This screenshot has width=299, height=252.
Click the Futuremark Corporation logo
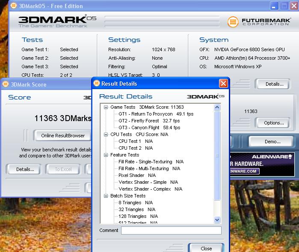tap(259, 21)
